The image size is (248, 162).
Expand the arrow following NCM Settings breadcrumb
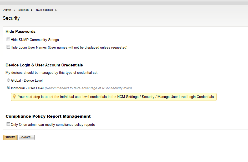56,10
